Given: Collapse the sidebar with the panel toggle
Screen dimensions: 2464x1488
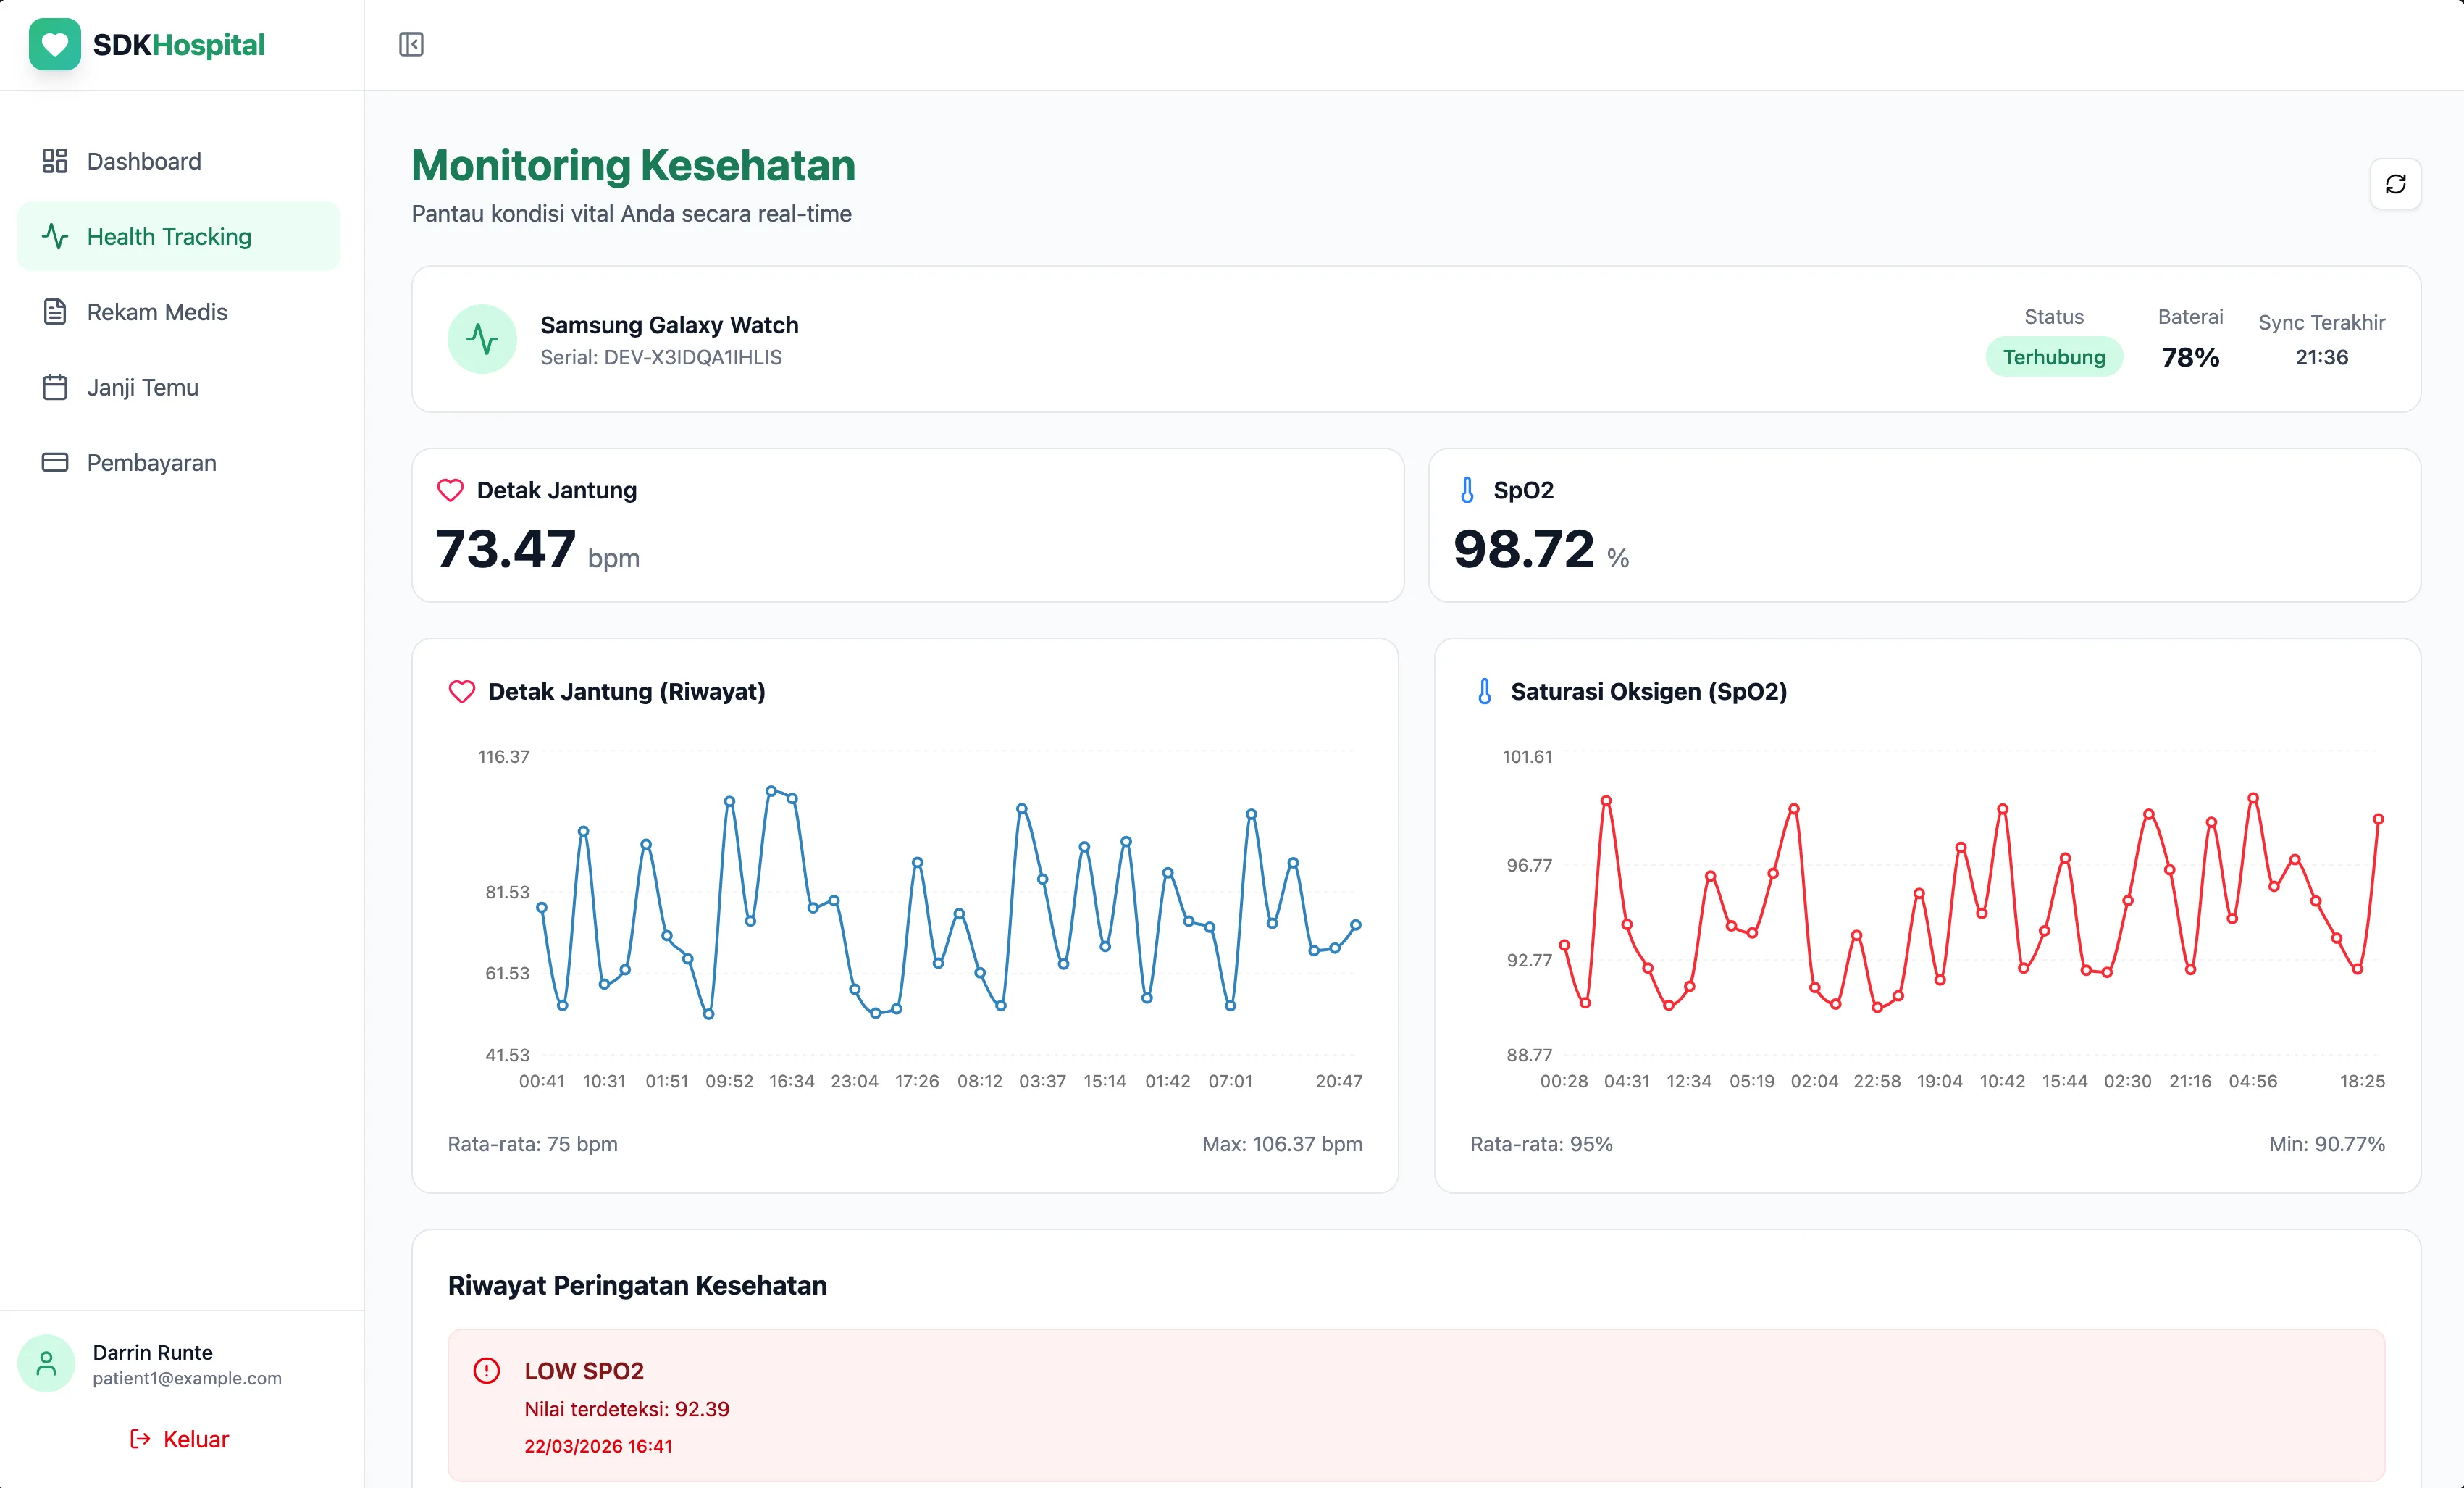Looking at the screenshot, I should pos(411,44).
